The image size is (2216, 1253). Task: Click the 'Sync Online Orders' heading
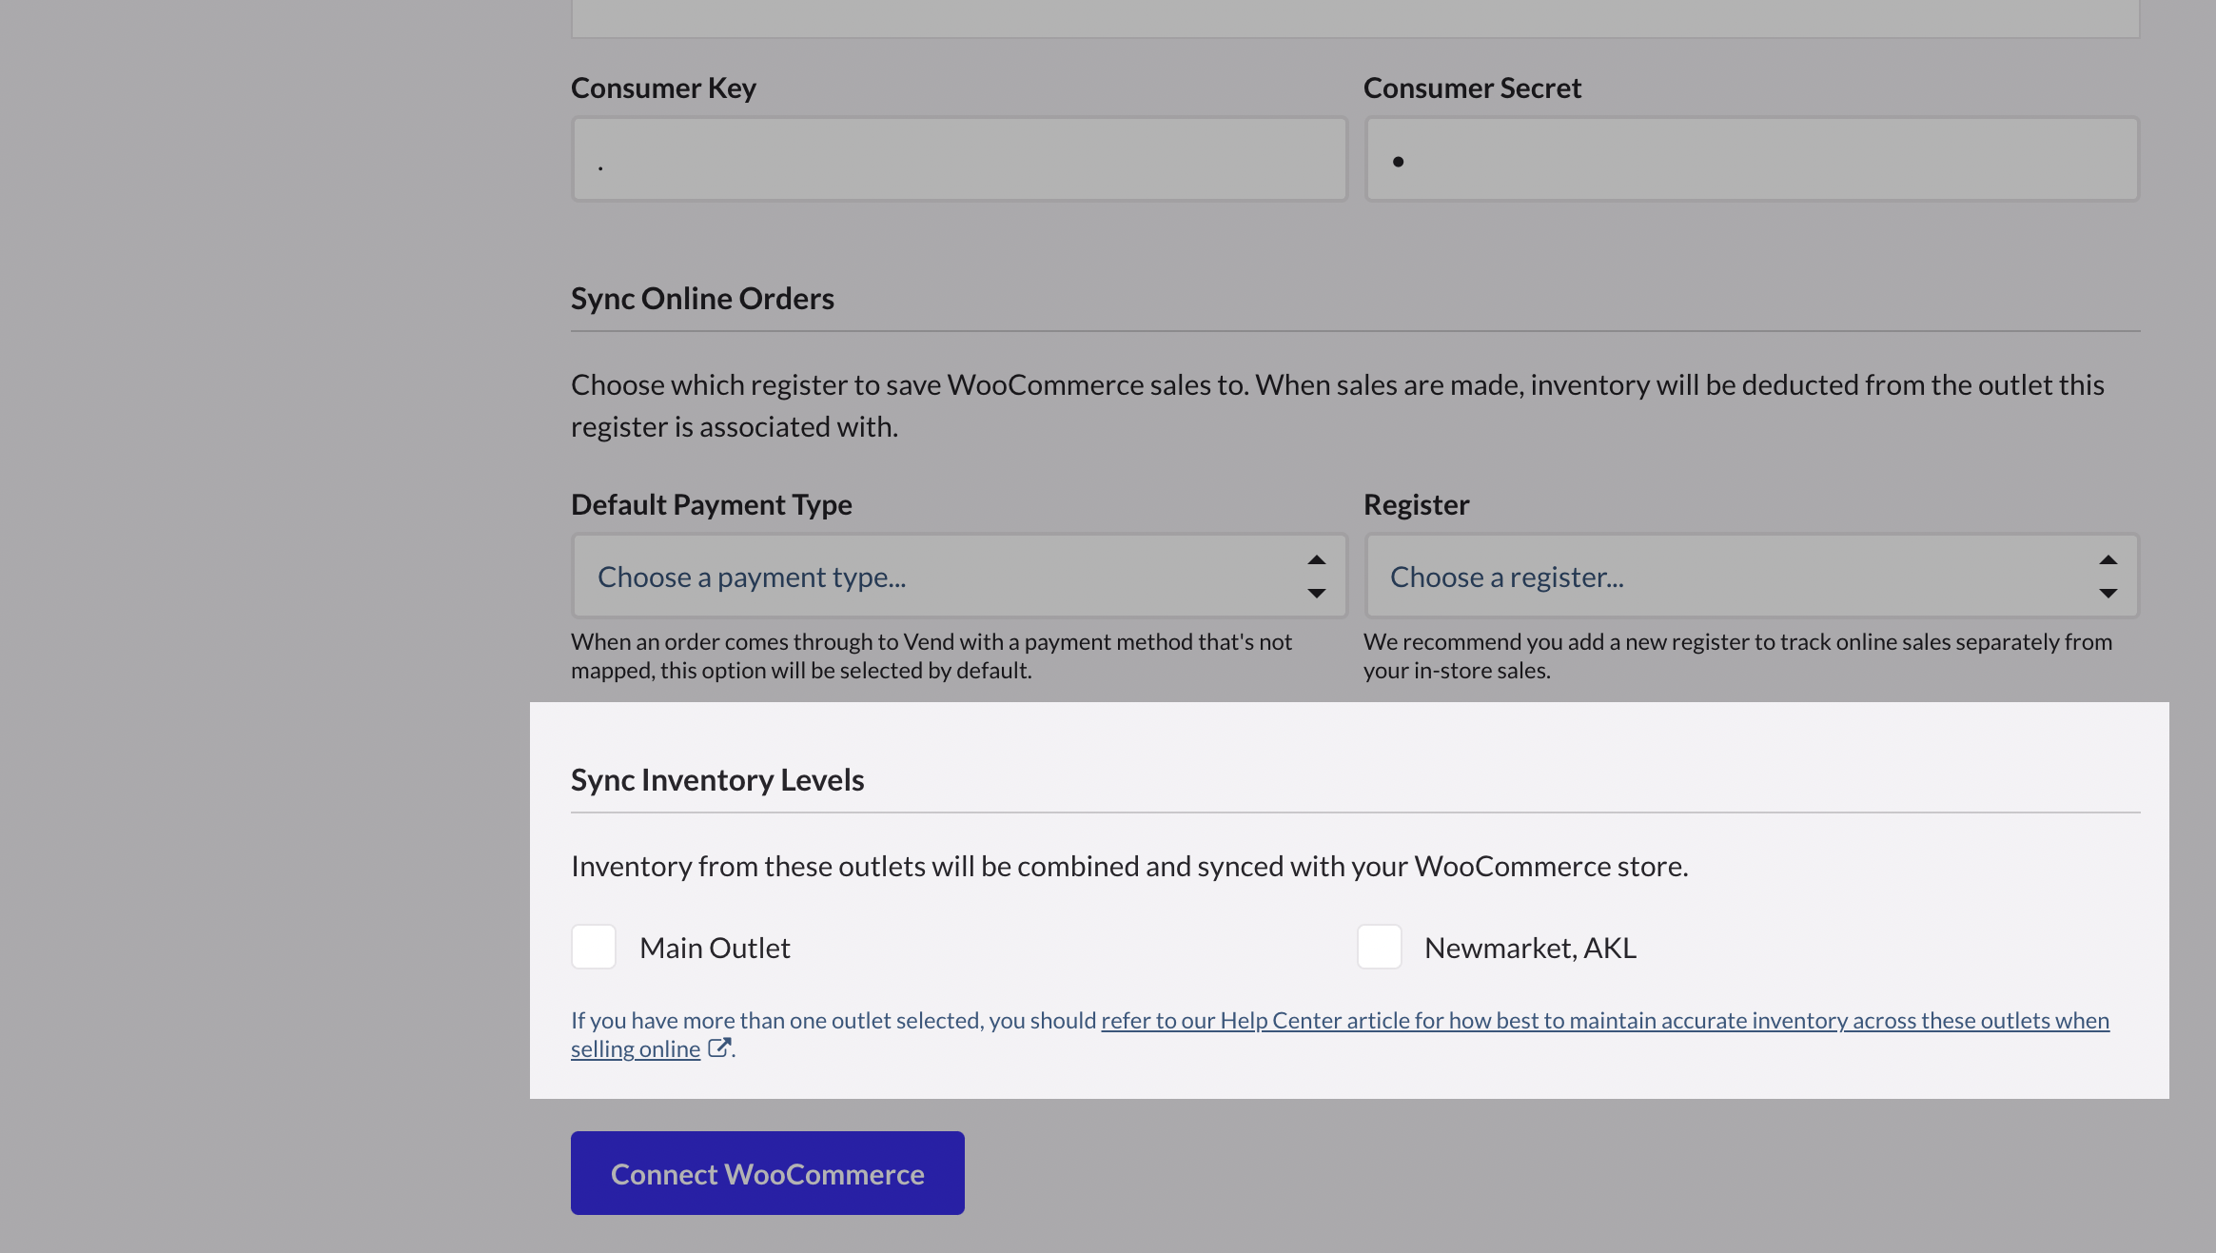click(x=702, y=298)
